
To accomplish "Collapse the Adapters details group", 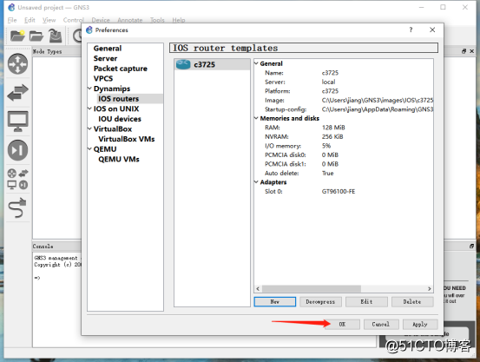I will click(x=256, y=182).
